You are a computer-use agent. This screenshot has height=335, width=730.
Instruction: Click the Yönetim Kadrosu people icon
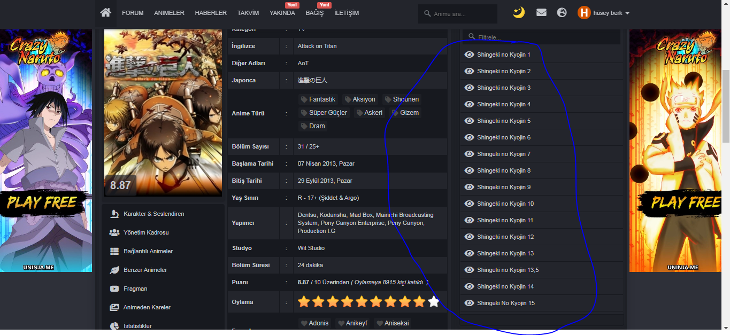click(114, 232)
